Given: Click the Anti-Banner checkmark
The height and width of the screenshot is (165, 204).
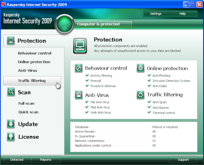Looking at the screenshot, I should point(149,107).
